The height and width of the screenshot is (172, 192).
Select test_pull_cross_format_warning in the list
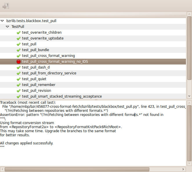tap(93, 56)
